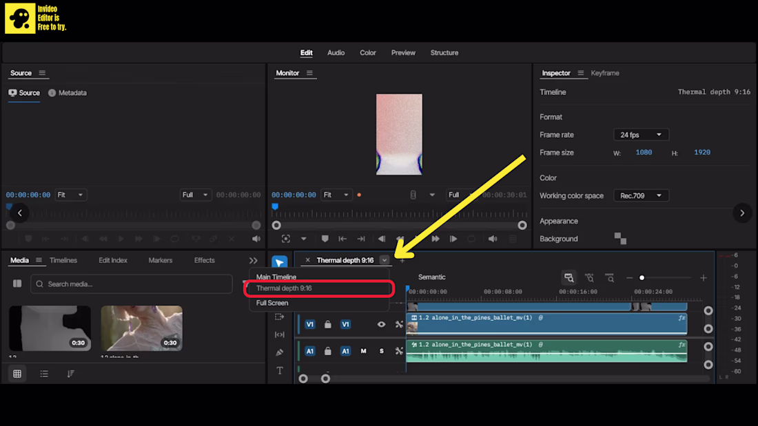Toggle the V1 track lock

[328, 325]
